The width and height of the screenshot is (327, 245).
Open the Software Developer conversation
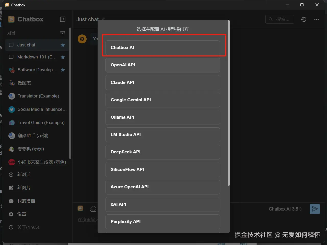tap(37, 70)
